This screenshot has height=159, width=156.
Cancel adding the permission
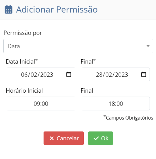[x=64, y=138]
